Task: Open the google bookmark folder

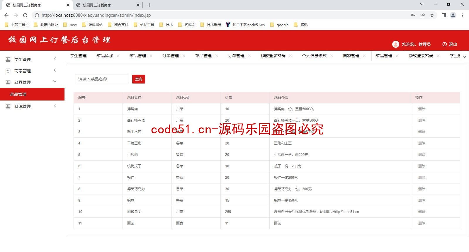Action: (279, 25)
